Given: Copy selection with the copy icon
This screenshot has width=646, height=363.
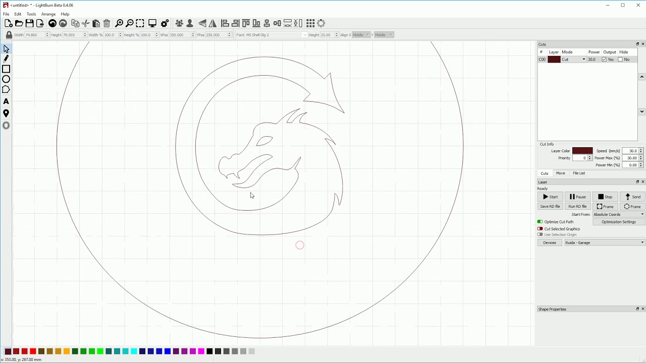Looking at the screenshot, I should (x=75, y=23).
